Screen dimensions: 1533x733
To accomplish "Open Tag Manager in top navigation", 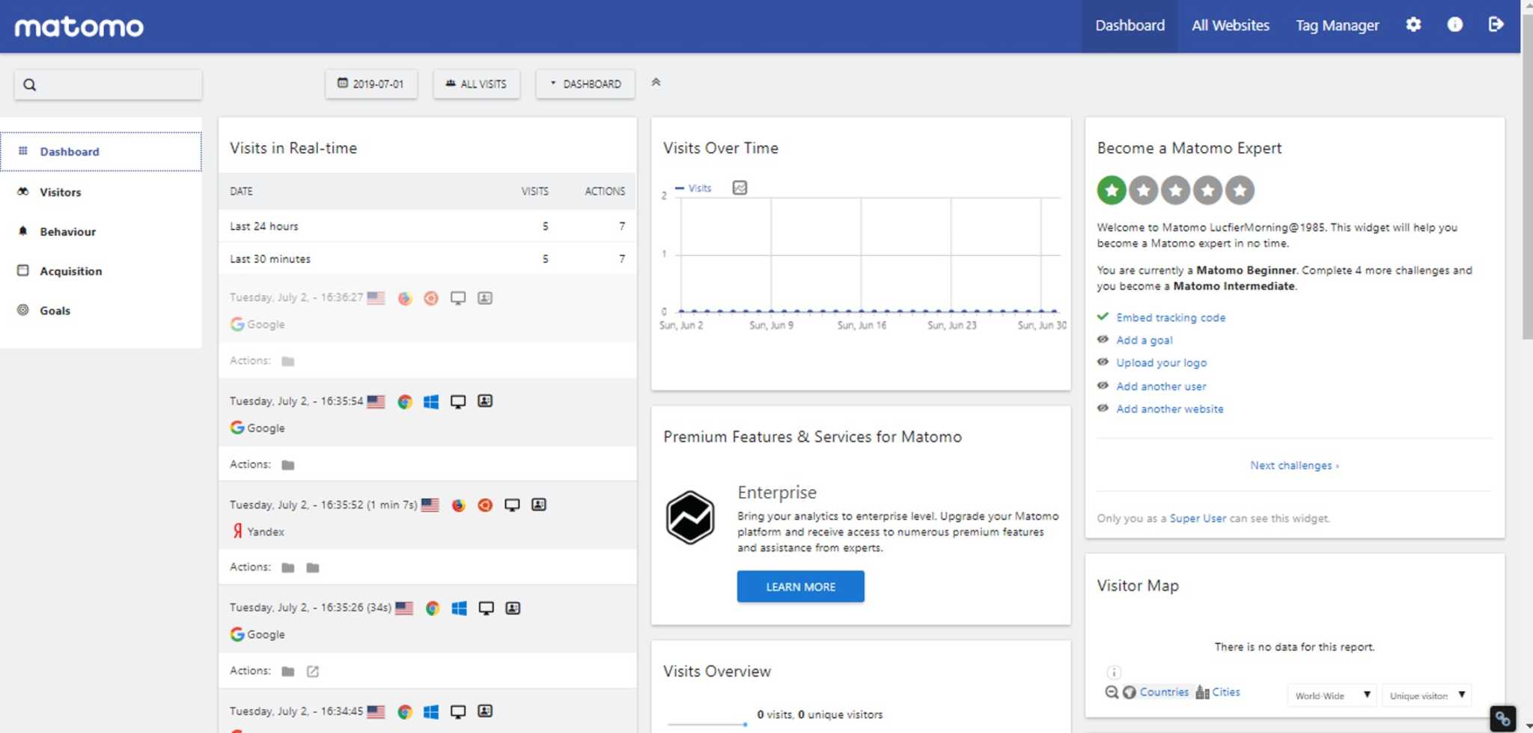I will pos(1338,25).
